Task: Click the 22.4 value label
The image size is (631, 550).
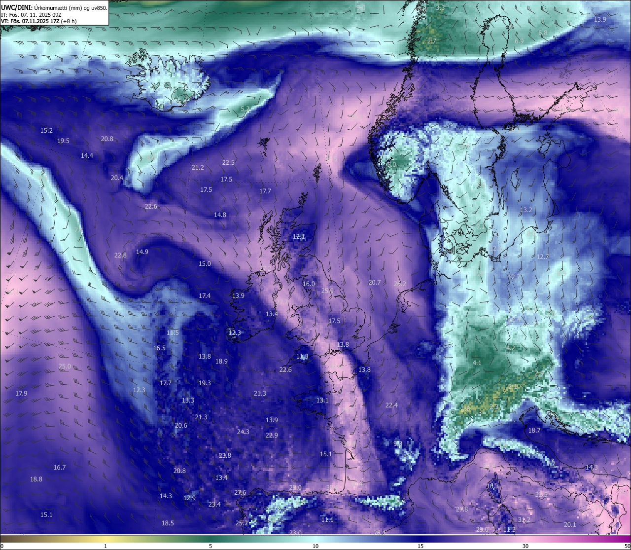Action: point(391,405)
